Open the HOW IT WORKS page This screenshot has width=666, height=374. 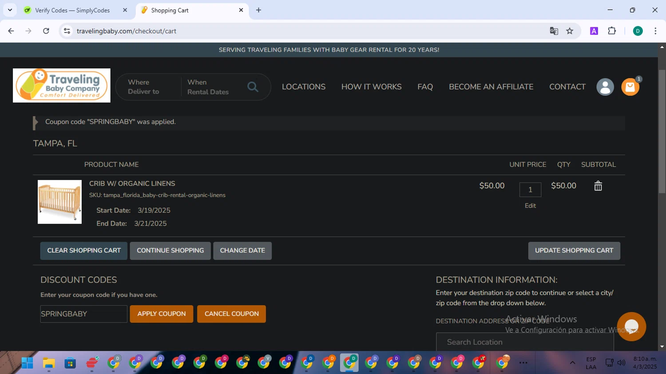point(371,87)
